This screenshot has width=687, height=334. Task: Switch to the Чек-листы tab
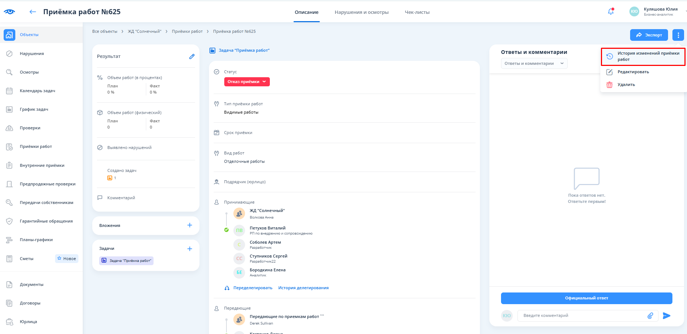pos(417,12)
